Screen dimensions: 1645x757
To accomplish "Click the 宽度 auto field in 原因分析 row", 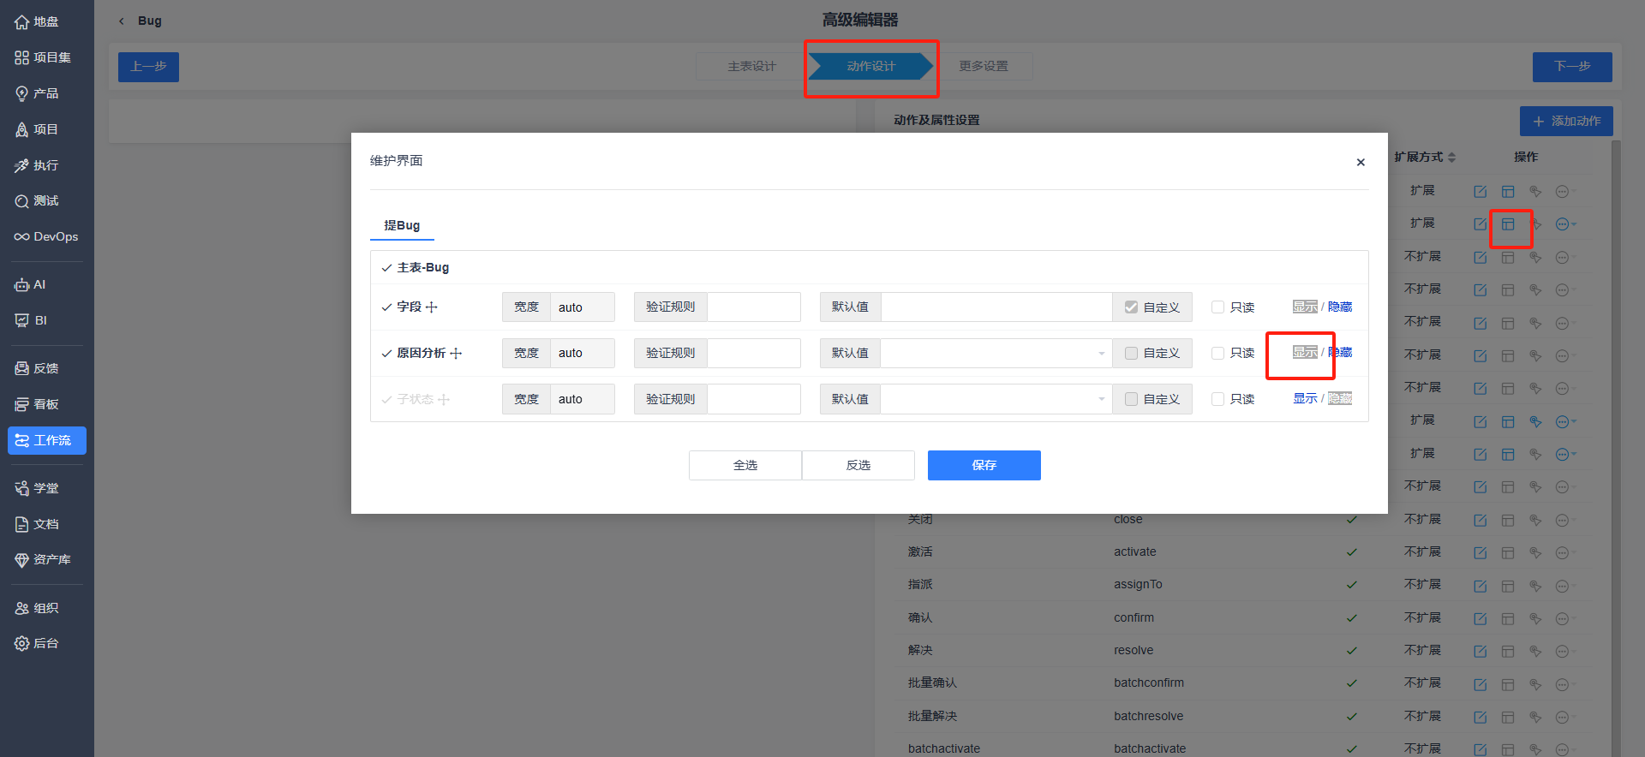I will coord(582,353).
